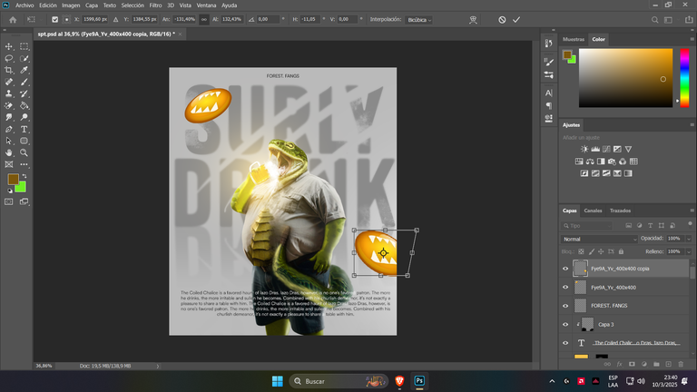Open the Archivo menu
The width and height of the screenshot is (697, 392).
click(25, 5)
